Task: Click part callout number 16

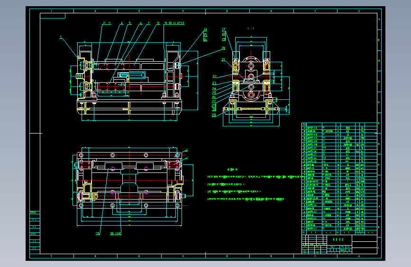Action: tap(206, 39)
